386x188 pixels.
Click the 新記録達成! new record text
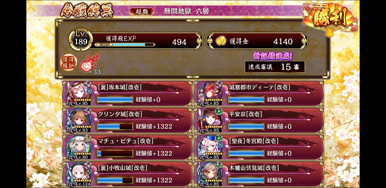tap(273, 56)
